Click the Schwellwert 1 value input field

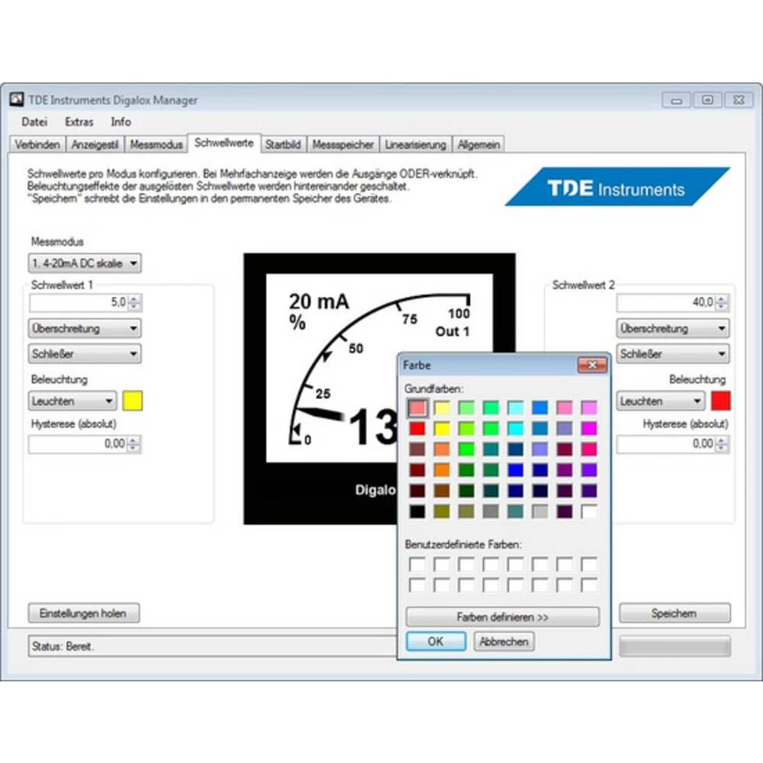click(78, 302)
